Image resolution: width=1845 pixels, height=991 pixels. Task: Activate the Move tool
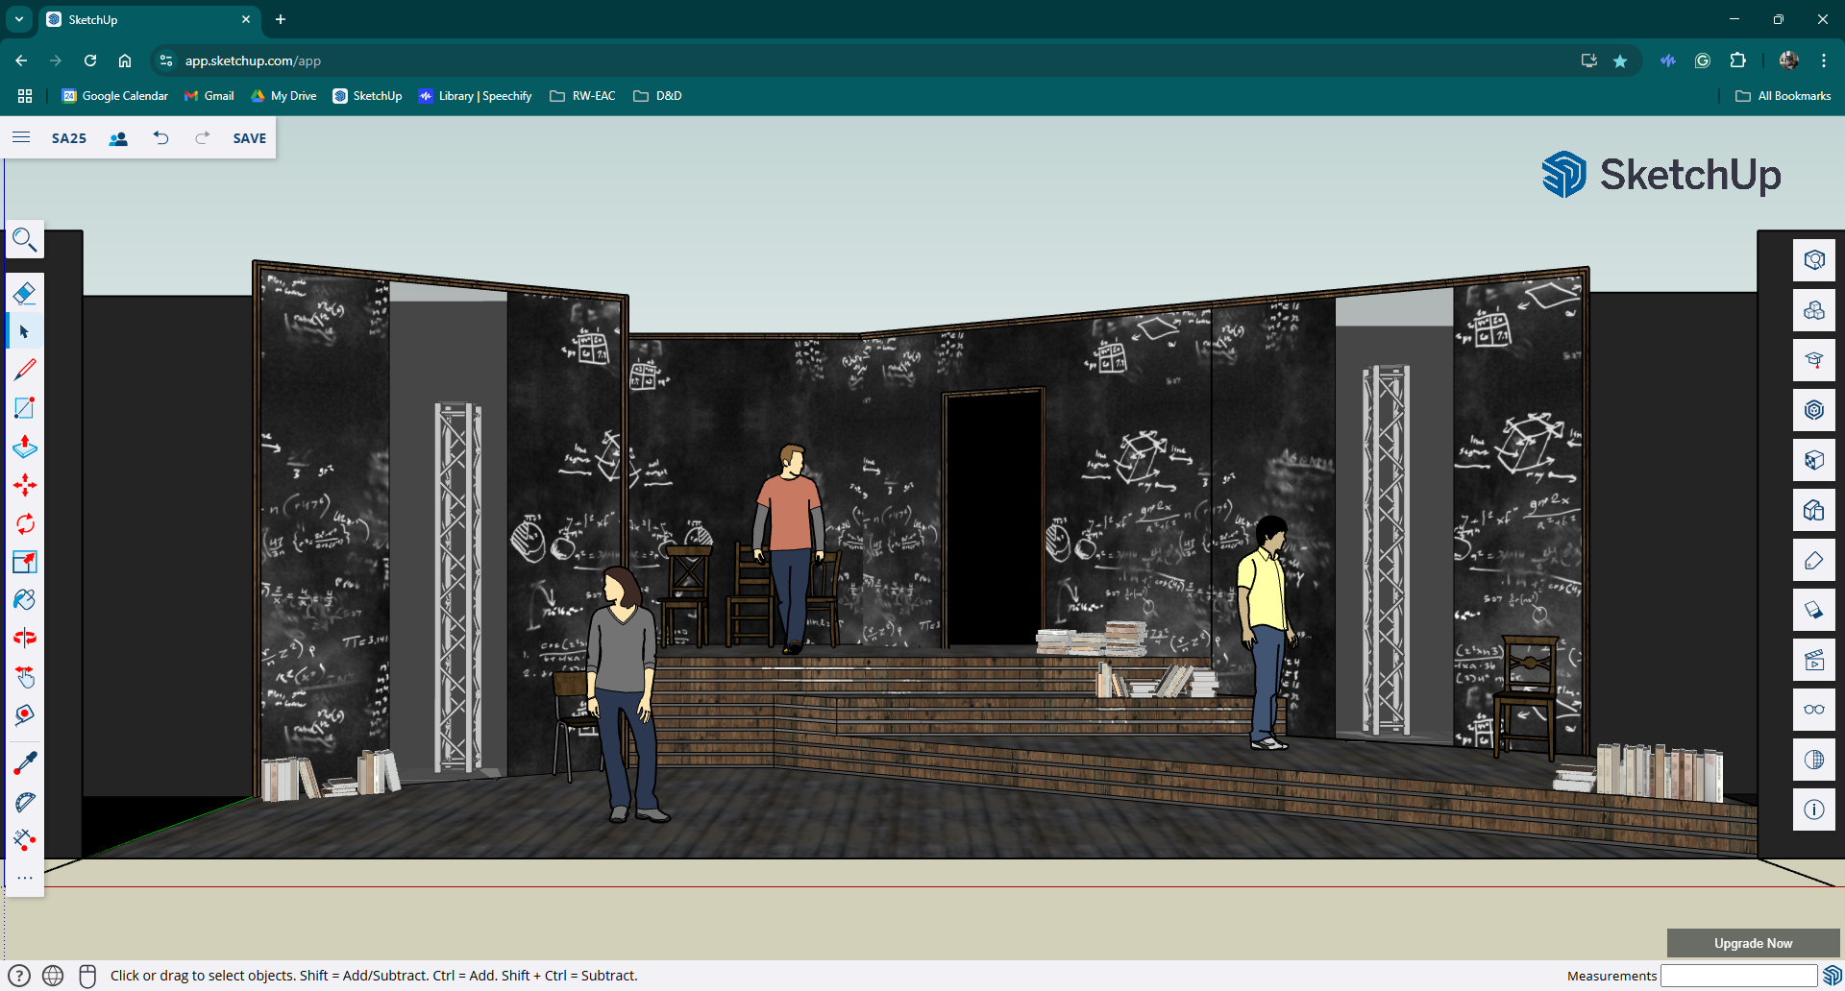pyautogui.click(x=25, y=485)
